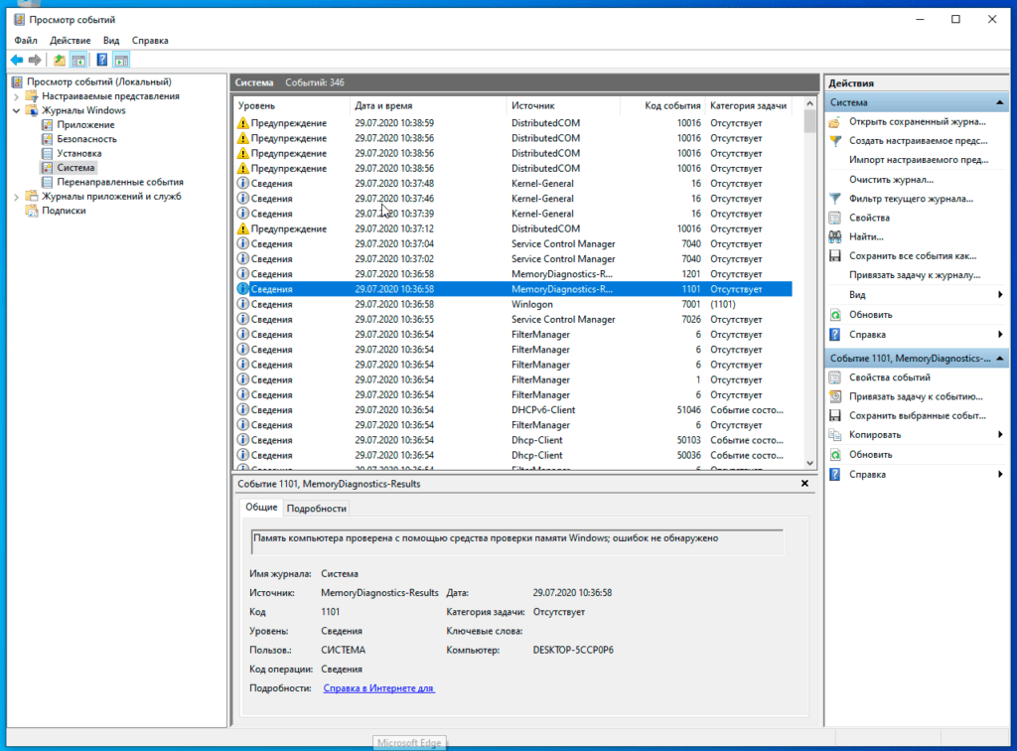This screenshot has height=751, width=1017.
Task: Select the Безопасность log in the tree
Action: (87, 139)
